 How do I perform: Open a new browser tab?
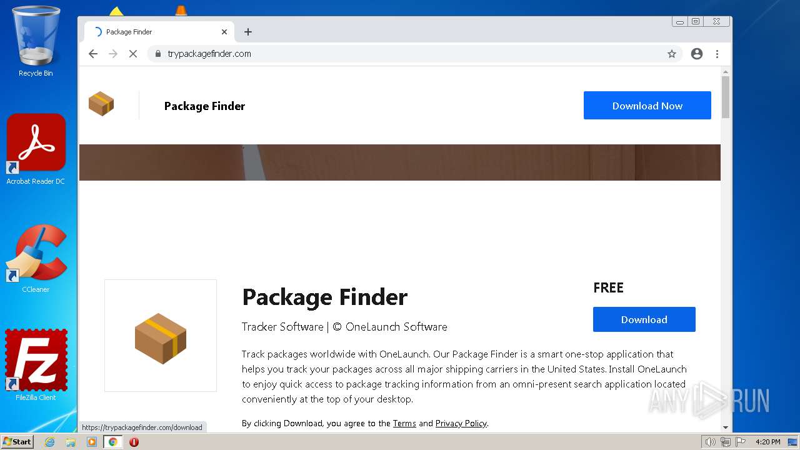pos(248,32)
